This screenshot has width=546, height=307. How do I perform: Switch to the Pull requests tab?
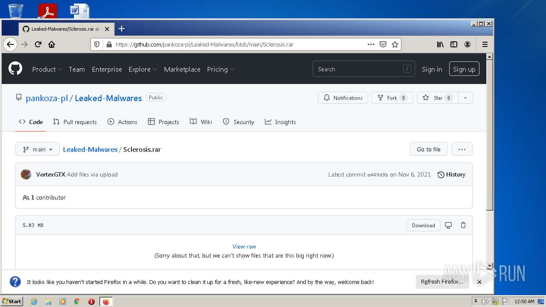click(x=75, y=122)
